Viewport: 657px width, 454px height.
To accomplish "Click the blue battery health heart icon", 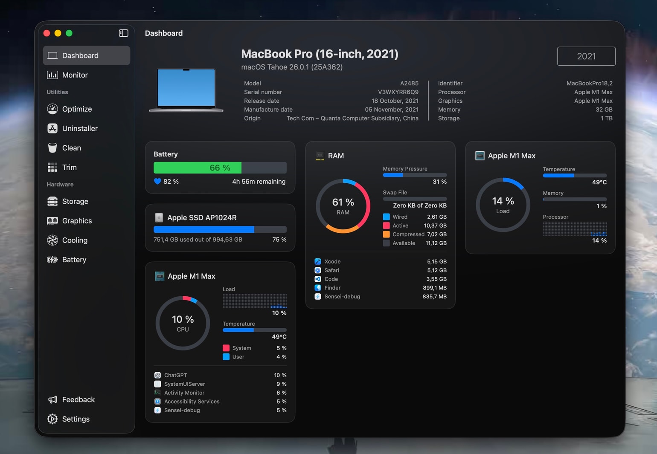I will pyautogui.click(x=157, y=182).
